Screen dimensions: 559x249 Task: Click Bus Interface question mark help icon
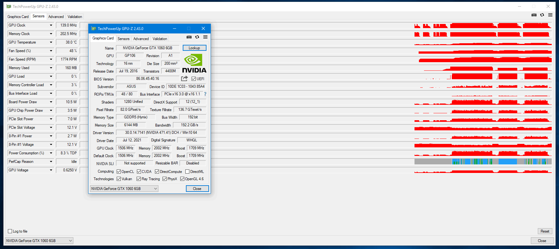pos(205,94)
